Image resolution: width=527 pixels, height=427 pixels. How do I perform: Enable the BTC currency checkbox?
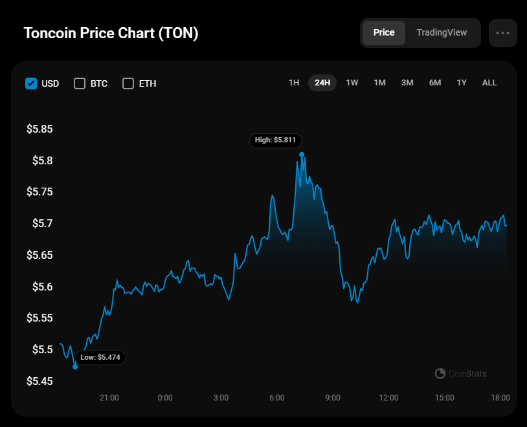[x=80, y=83]
